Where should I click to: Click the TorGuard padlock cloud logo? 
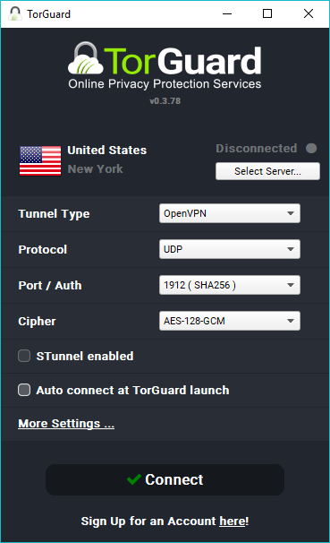point(86,58)
